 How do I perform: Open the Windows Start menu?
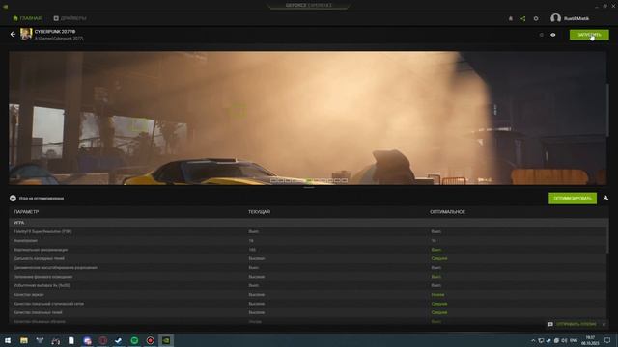click(x=8, y=340)
